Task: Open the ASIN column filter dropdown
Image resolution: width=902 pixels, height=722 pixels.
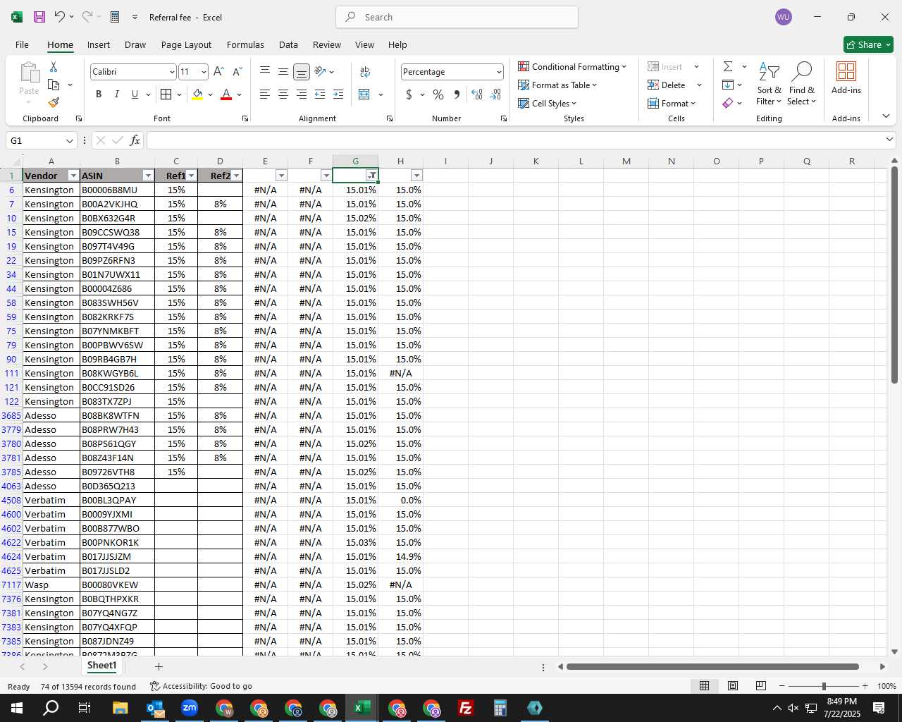Action: 148,176
